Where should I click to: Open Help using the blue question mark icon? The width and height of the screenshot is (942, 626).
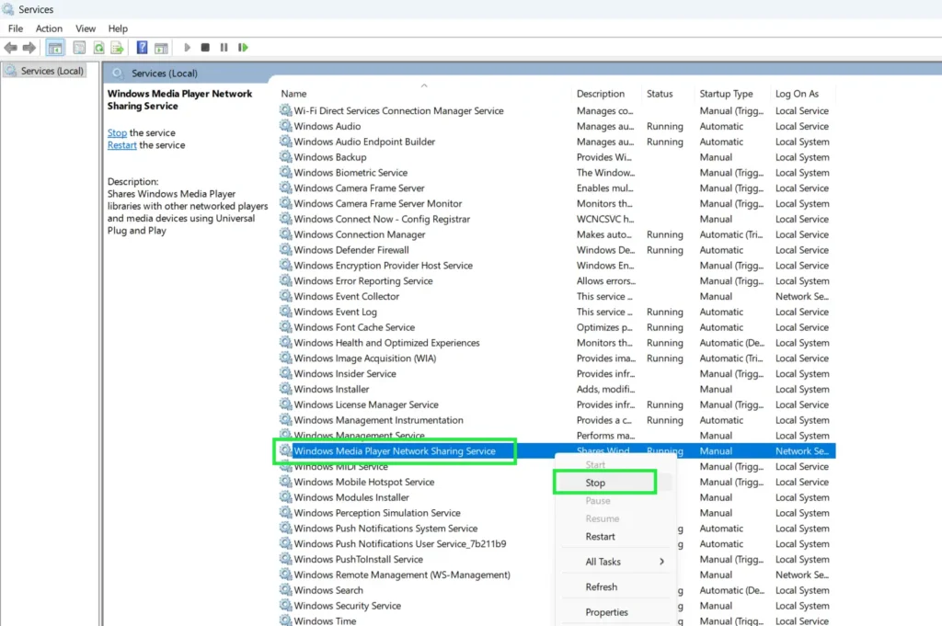click(x=144, y=47)
